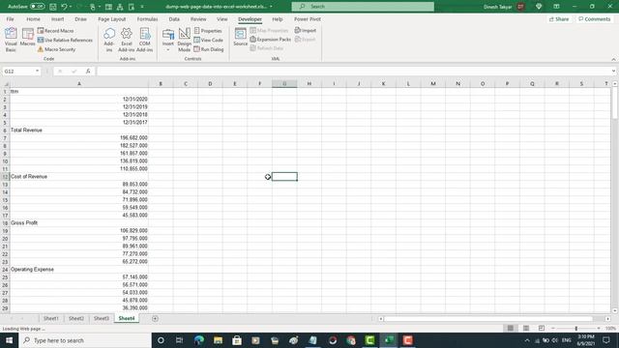Click the Search box in title bar
Viewport: 619px width, 348px height.
[x=363, y=7]
